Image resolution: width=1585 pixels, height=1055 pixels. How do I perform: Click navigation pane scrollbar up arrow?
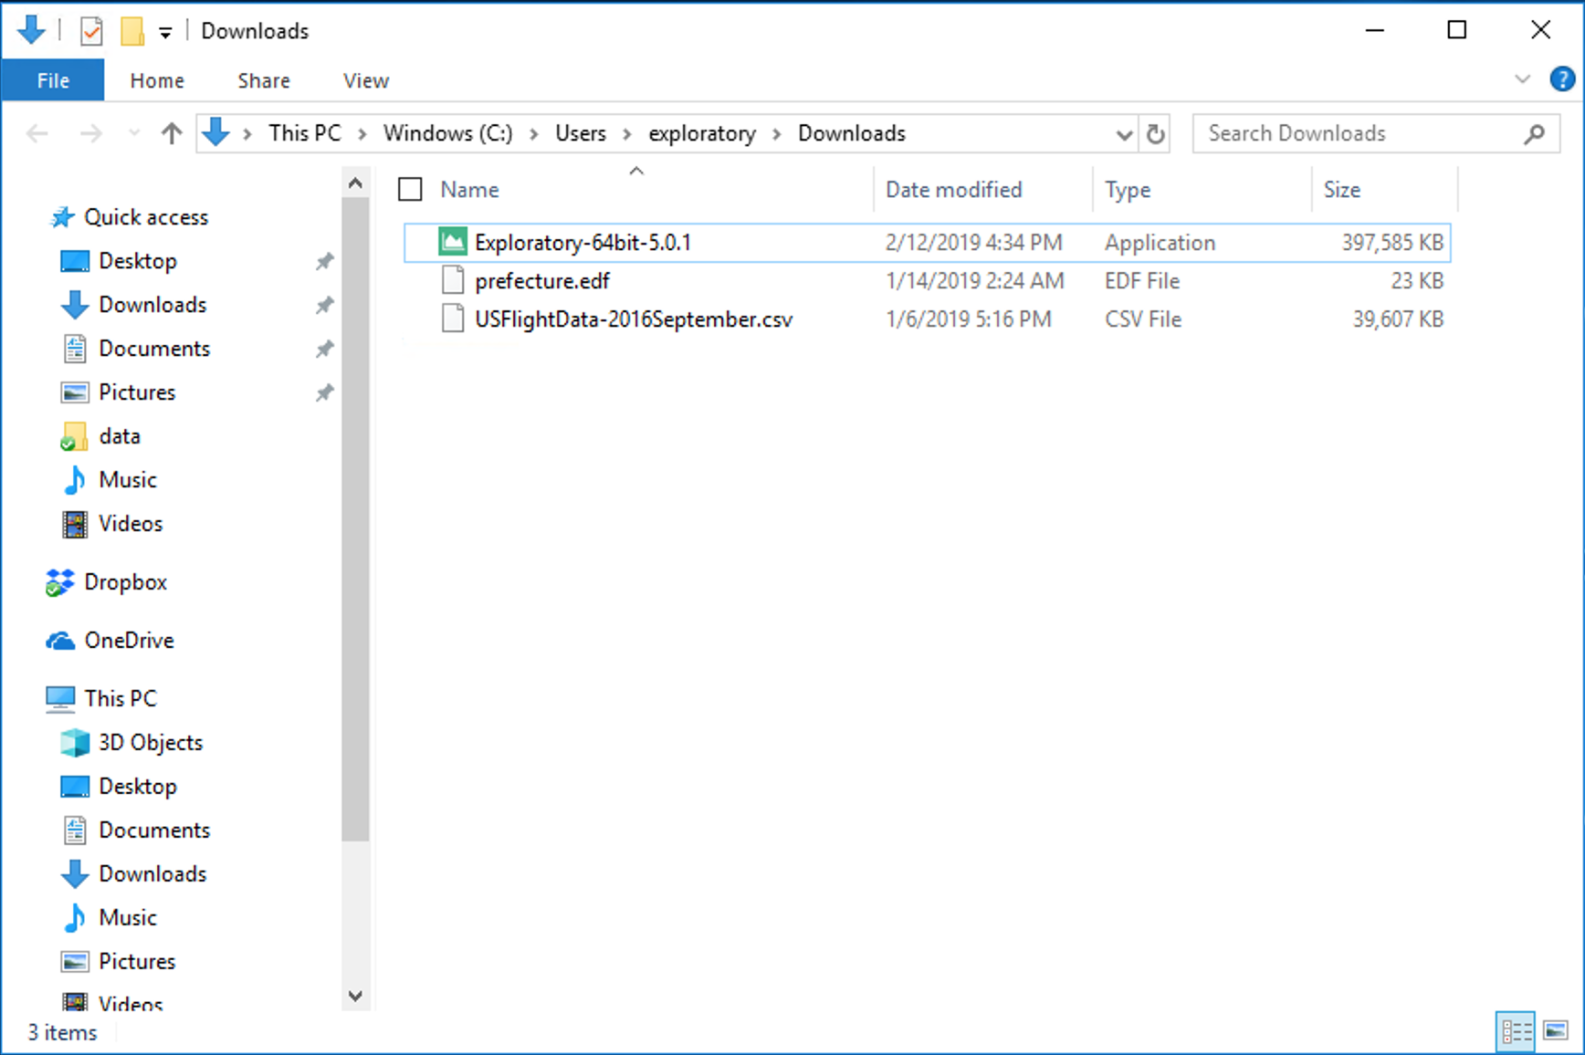pyautogui.click(x=355, y=183)
